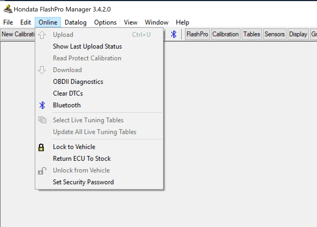This screenshot has width=317, height=227.
Task: Choose OBDII Diagnostics from the menu
Action: [x=78, y=82]
